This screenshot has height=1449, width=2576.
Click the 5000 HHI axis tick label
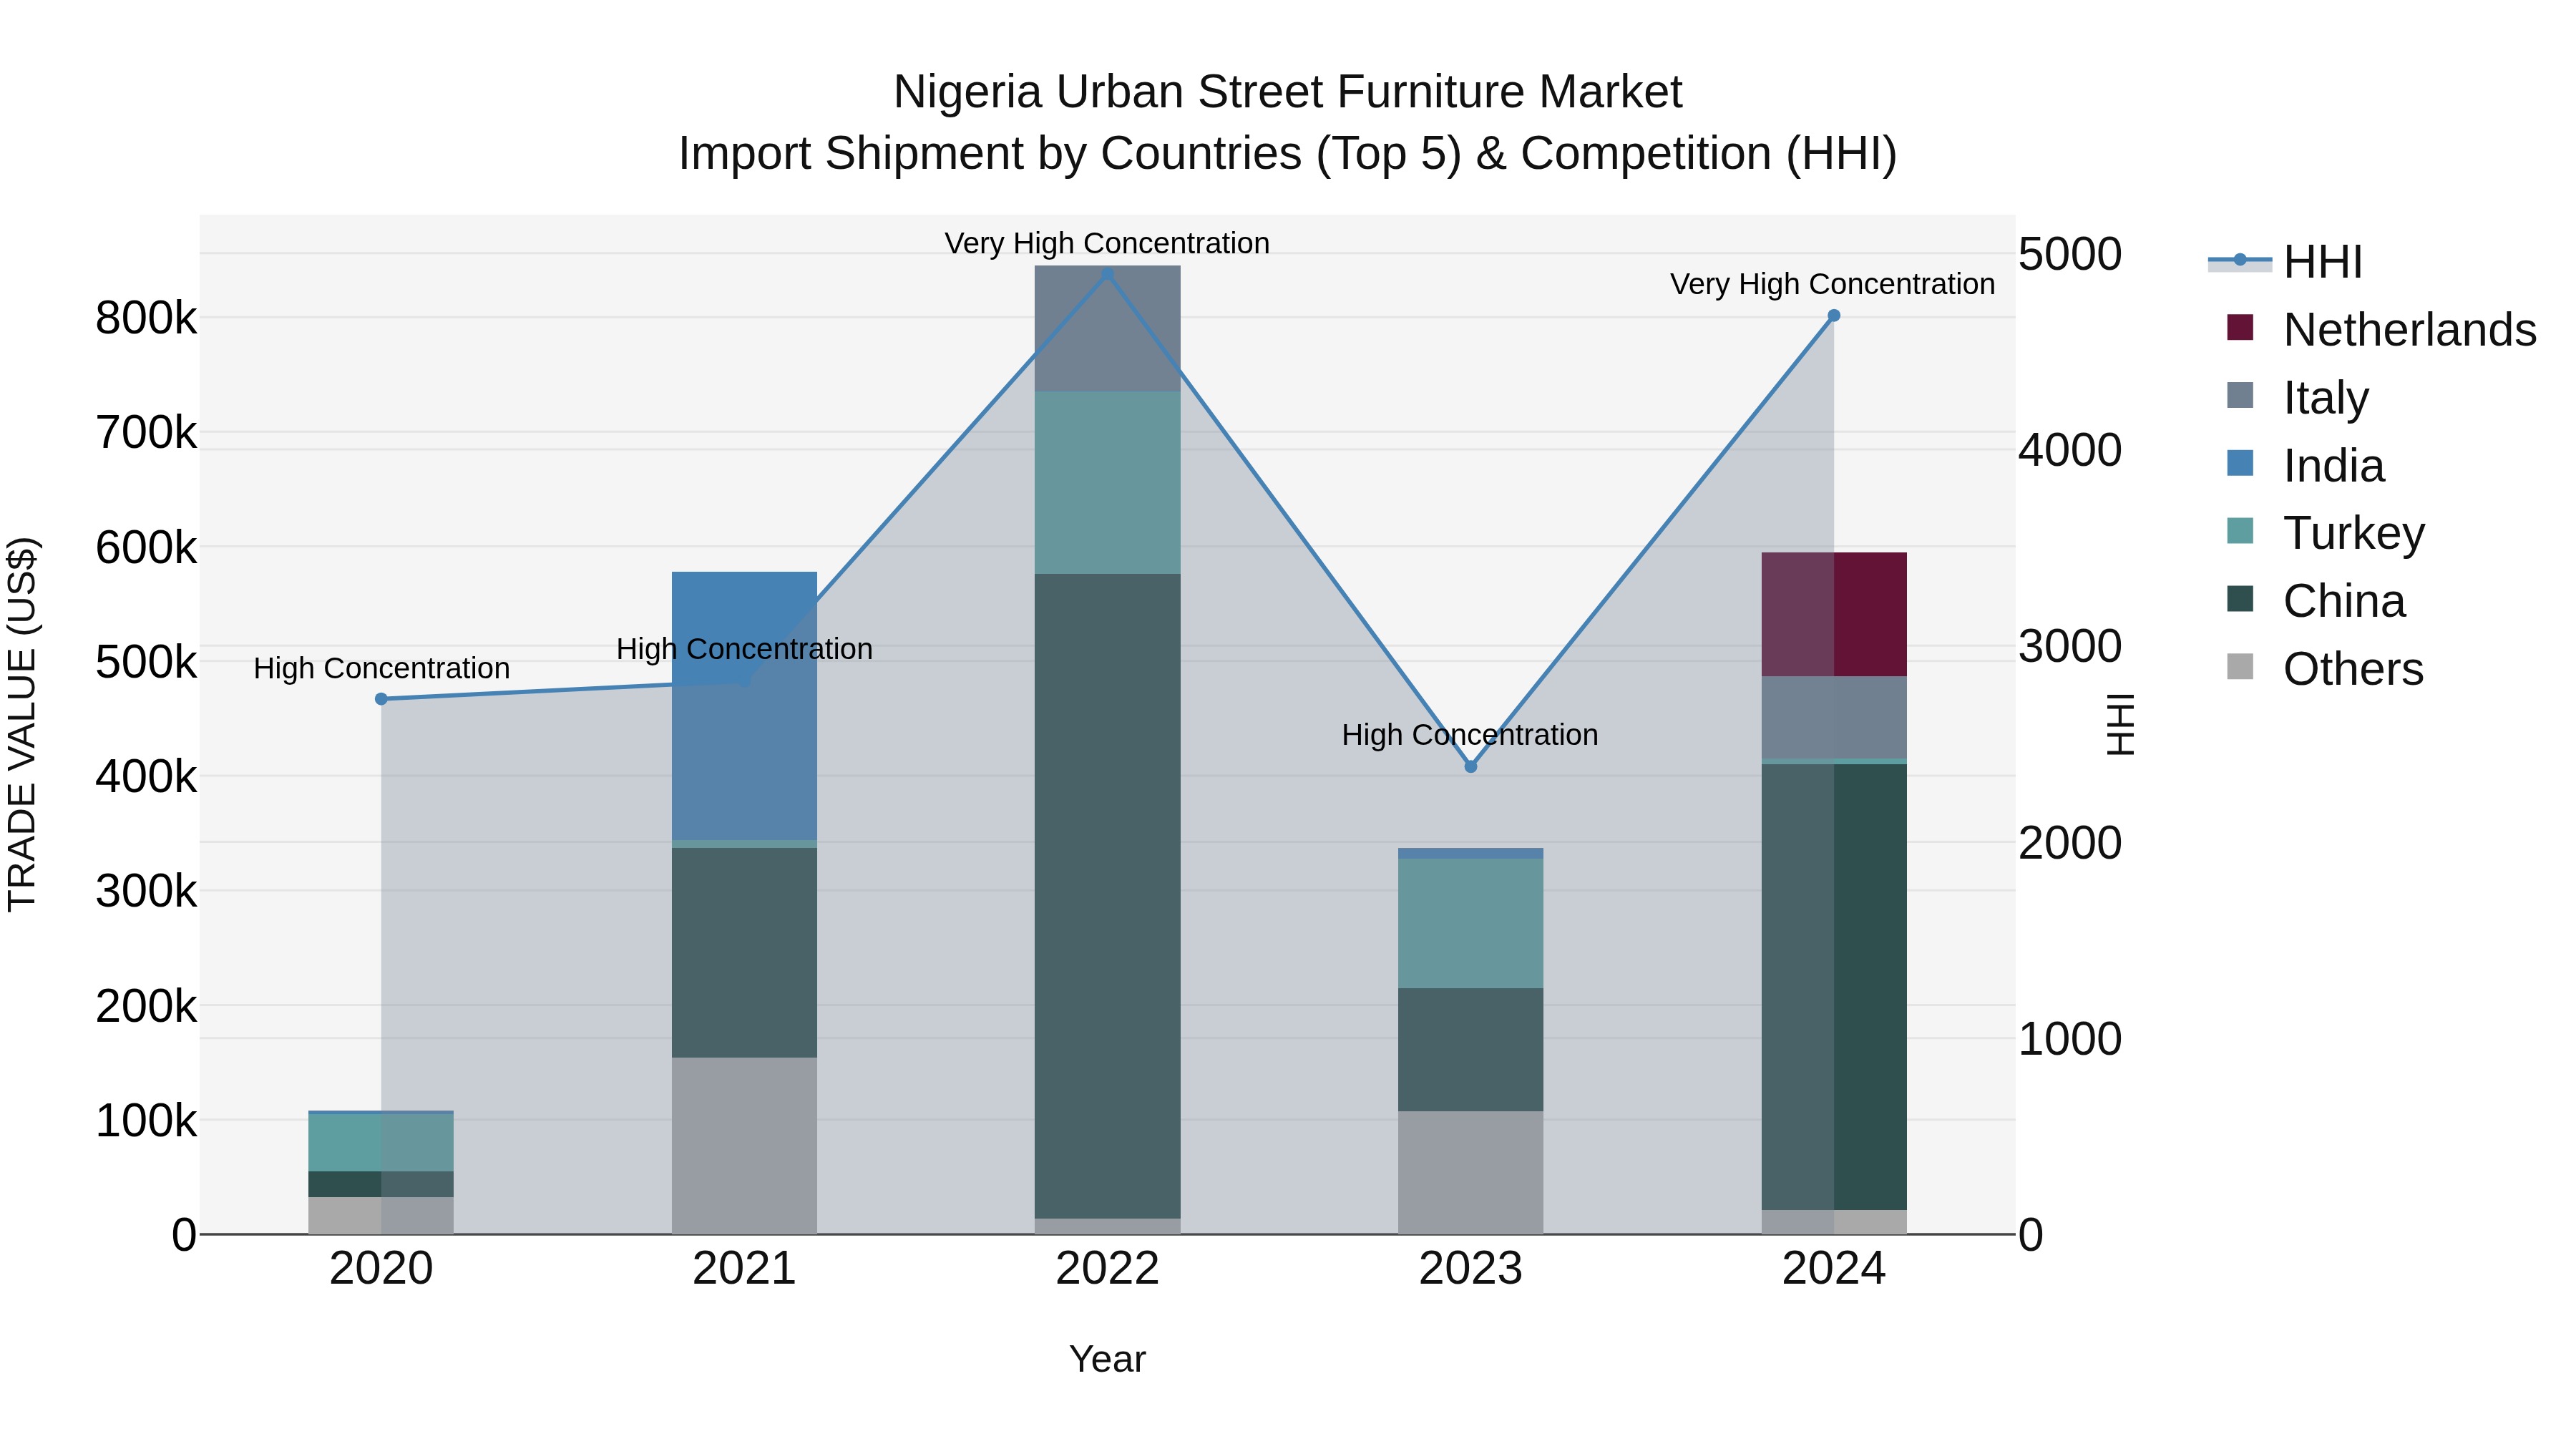[2070, 254]
